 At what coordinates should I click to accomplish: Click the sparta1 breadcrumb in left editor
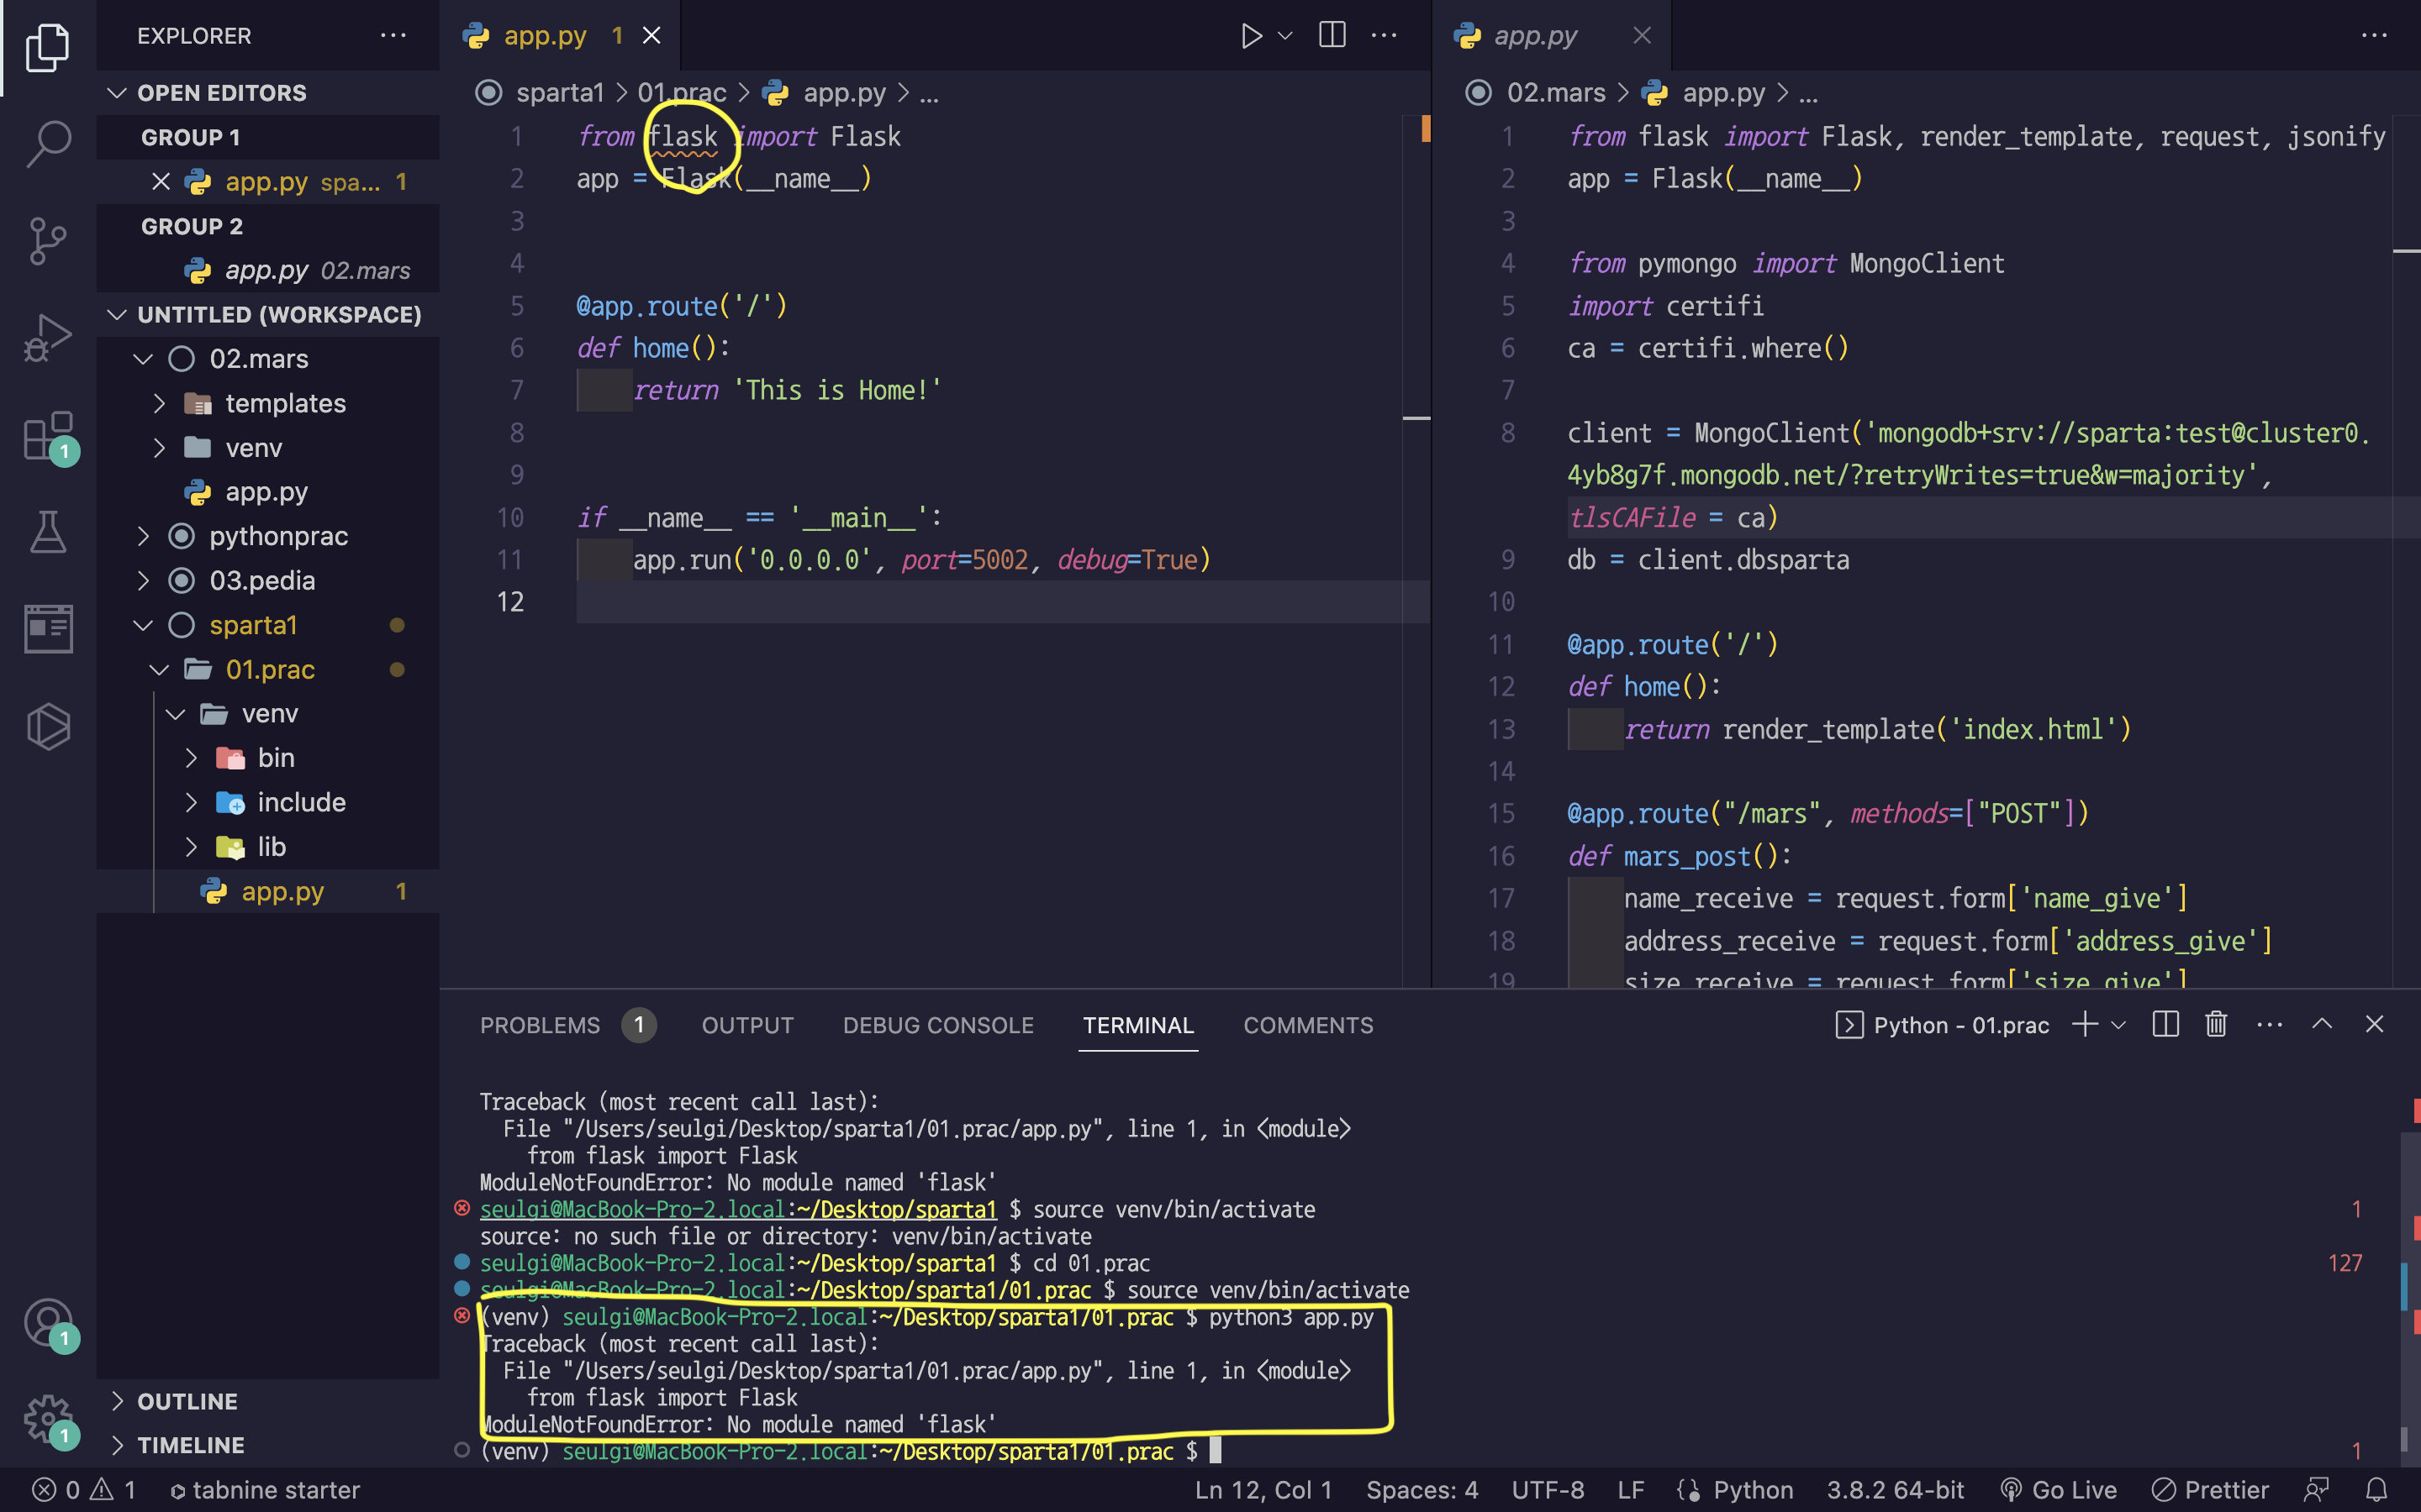pyautogui.click(x=560, y=93)
